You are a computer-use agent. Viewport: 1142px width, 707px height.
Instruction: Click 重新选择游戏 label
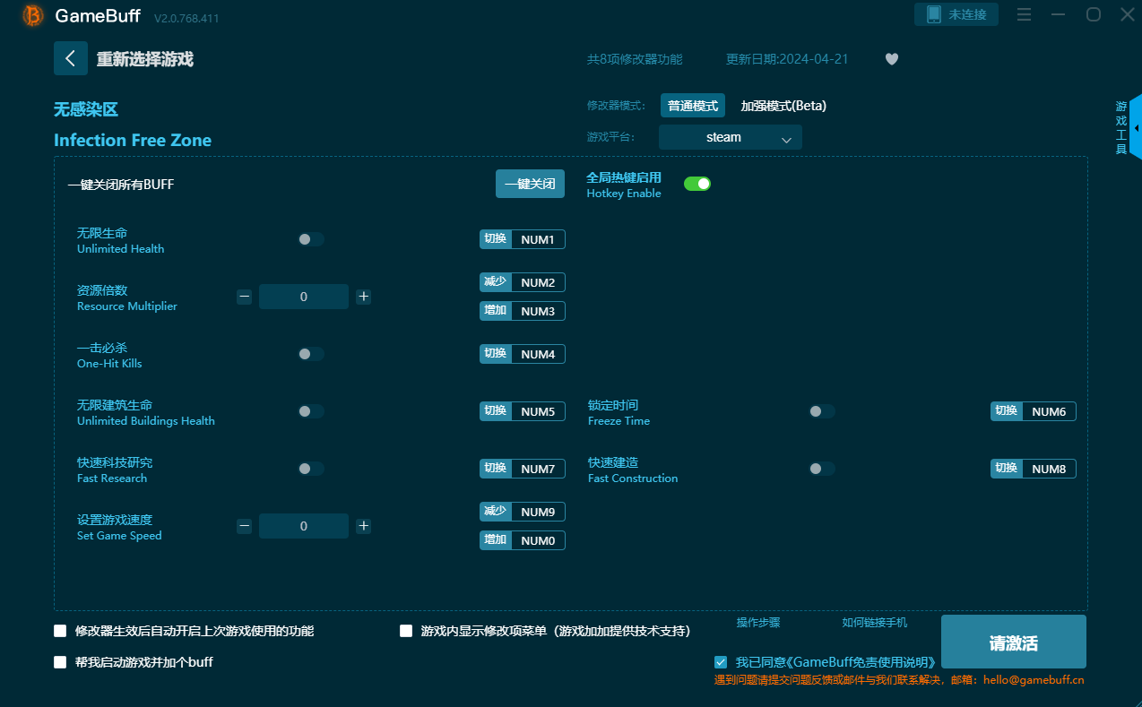click(x=145, y=59)
